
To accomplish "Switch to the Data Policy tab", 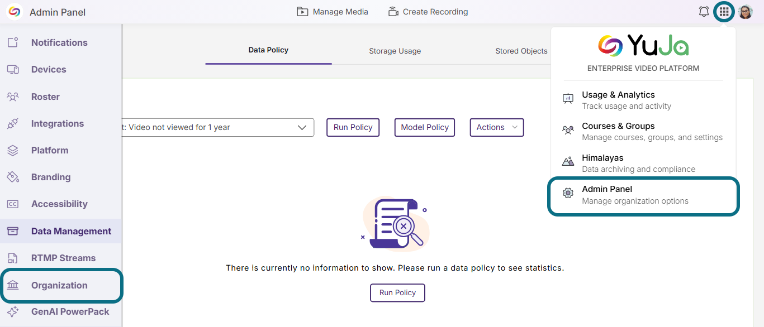I will pos(268,50).
